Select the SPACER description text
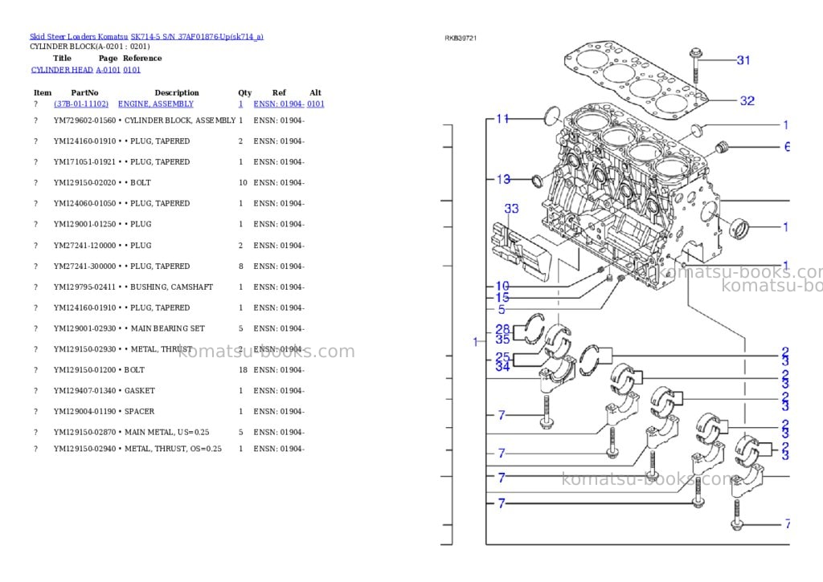Image resolution: width=823 pixels, height=582 pixels. coord(139,412)
